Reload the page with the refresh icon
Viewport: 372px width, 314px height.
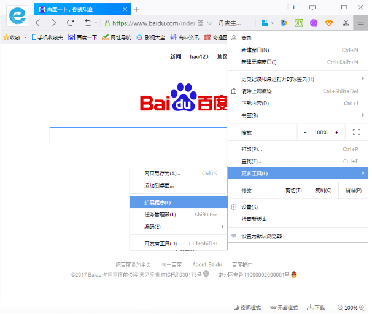pos(70,23)
